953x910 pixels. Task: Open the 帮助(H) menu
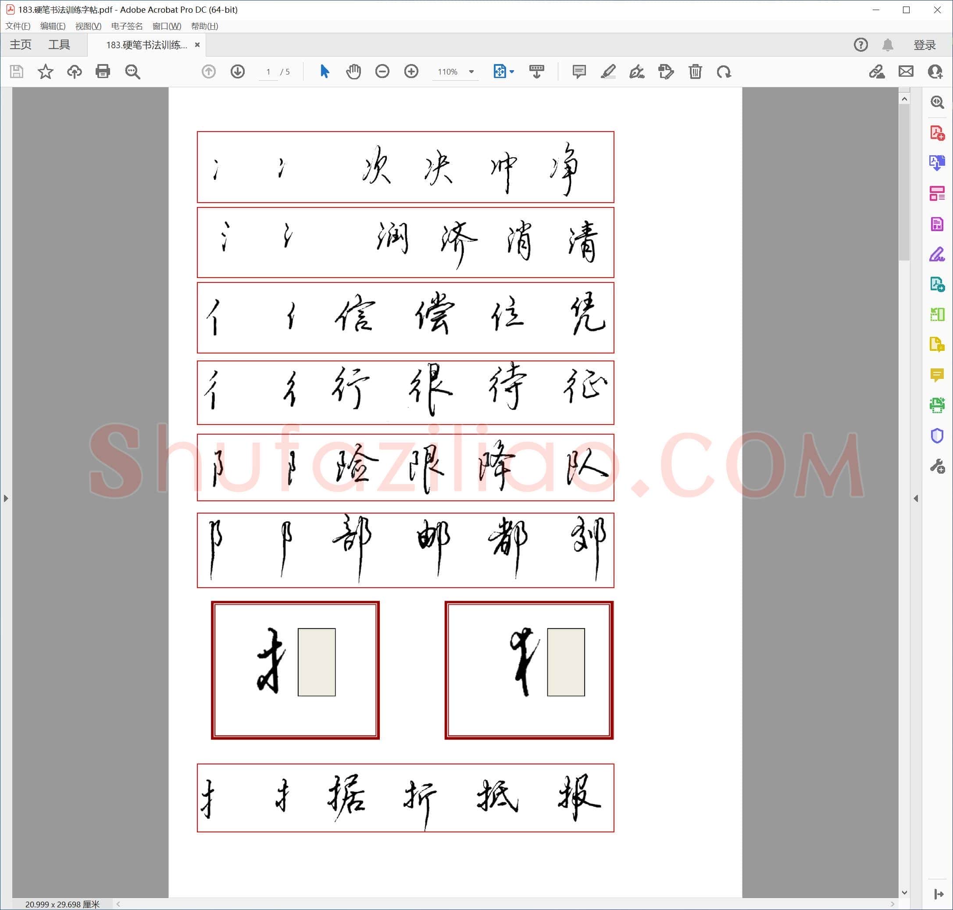(x=204, y=26)
